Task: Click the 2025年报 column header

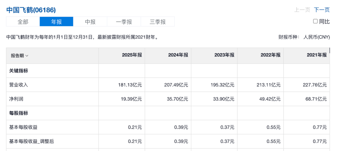Action: coord(132,55)
